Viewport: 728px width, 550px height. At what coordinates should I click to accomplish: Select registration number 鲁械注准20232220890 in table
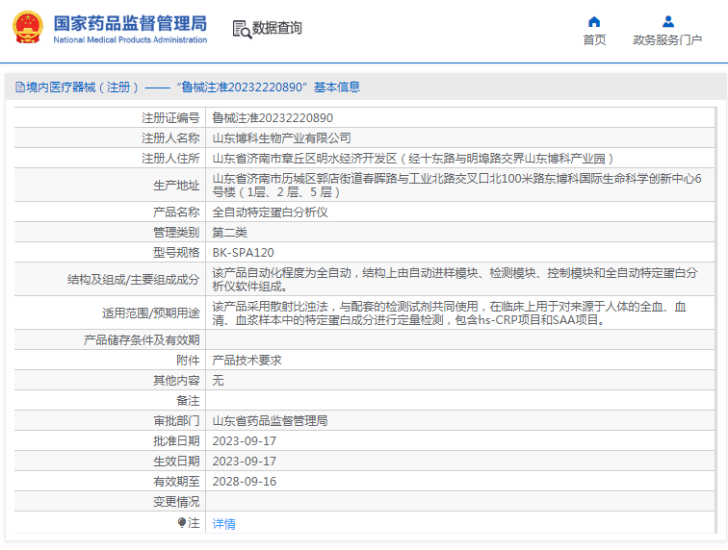(273, 118)
